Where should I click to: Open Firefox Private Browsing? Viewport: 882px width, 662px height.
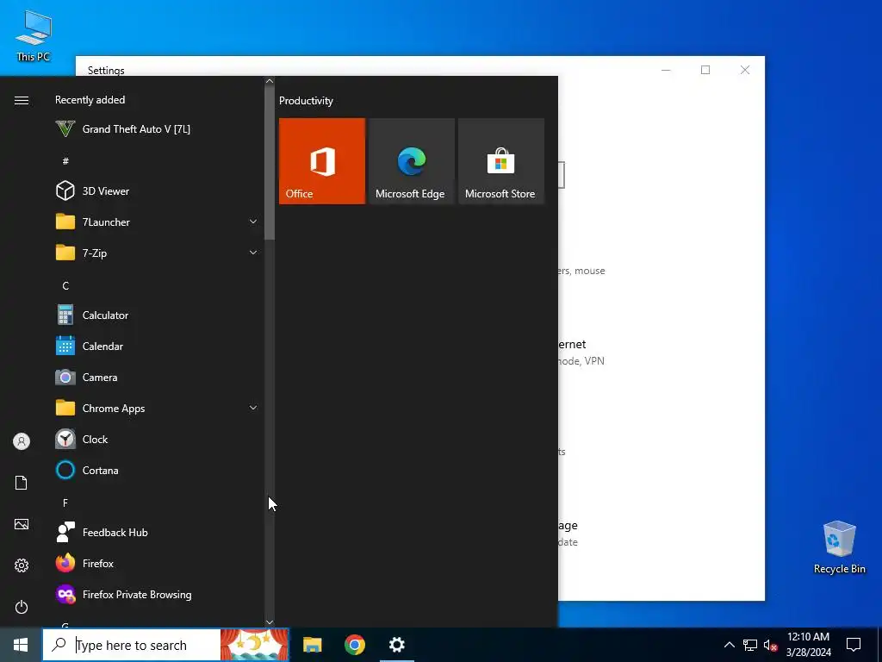pos(158,595)
